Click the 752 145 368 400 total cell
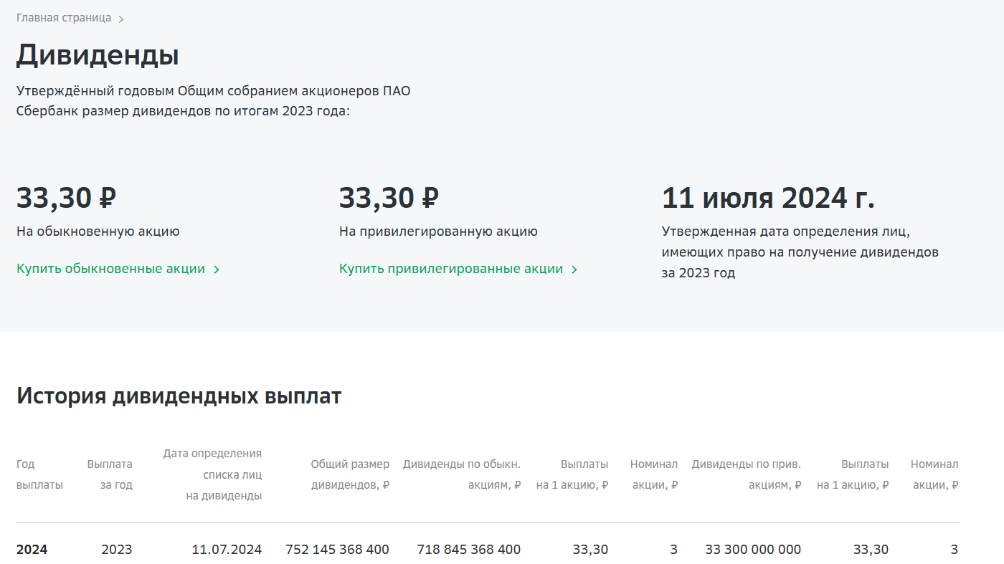Screen dimensions: 1004x564 [337, 550]
